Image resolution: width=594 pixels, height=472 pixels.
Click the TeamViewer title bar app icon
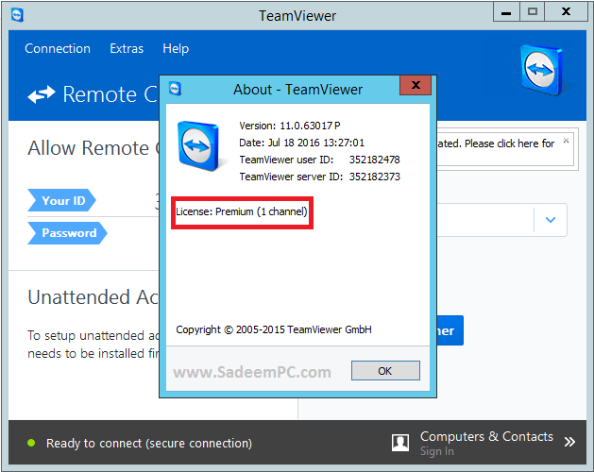[17, 15]
